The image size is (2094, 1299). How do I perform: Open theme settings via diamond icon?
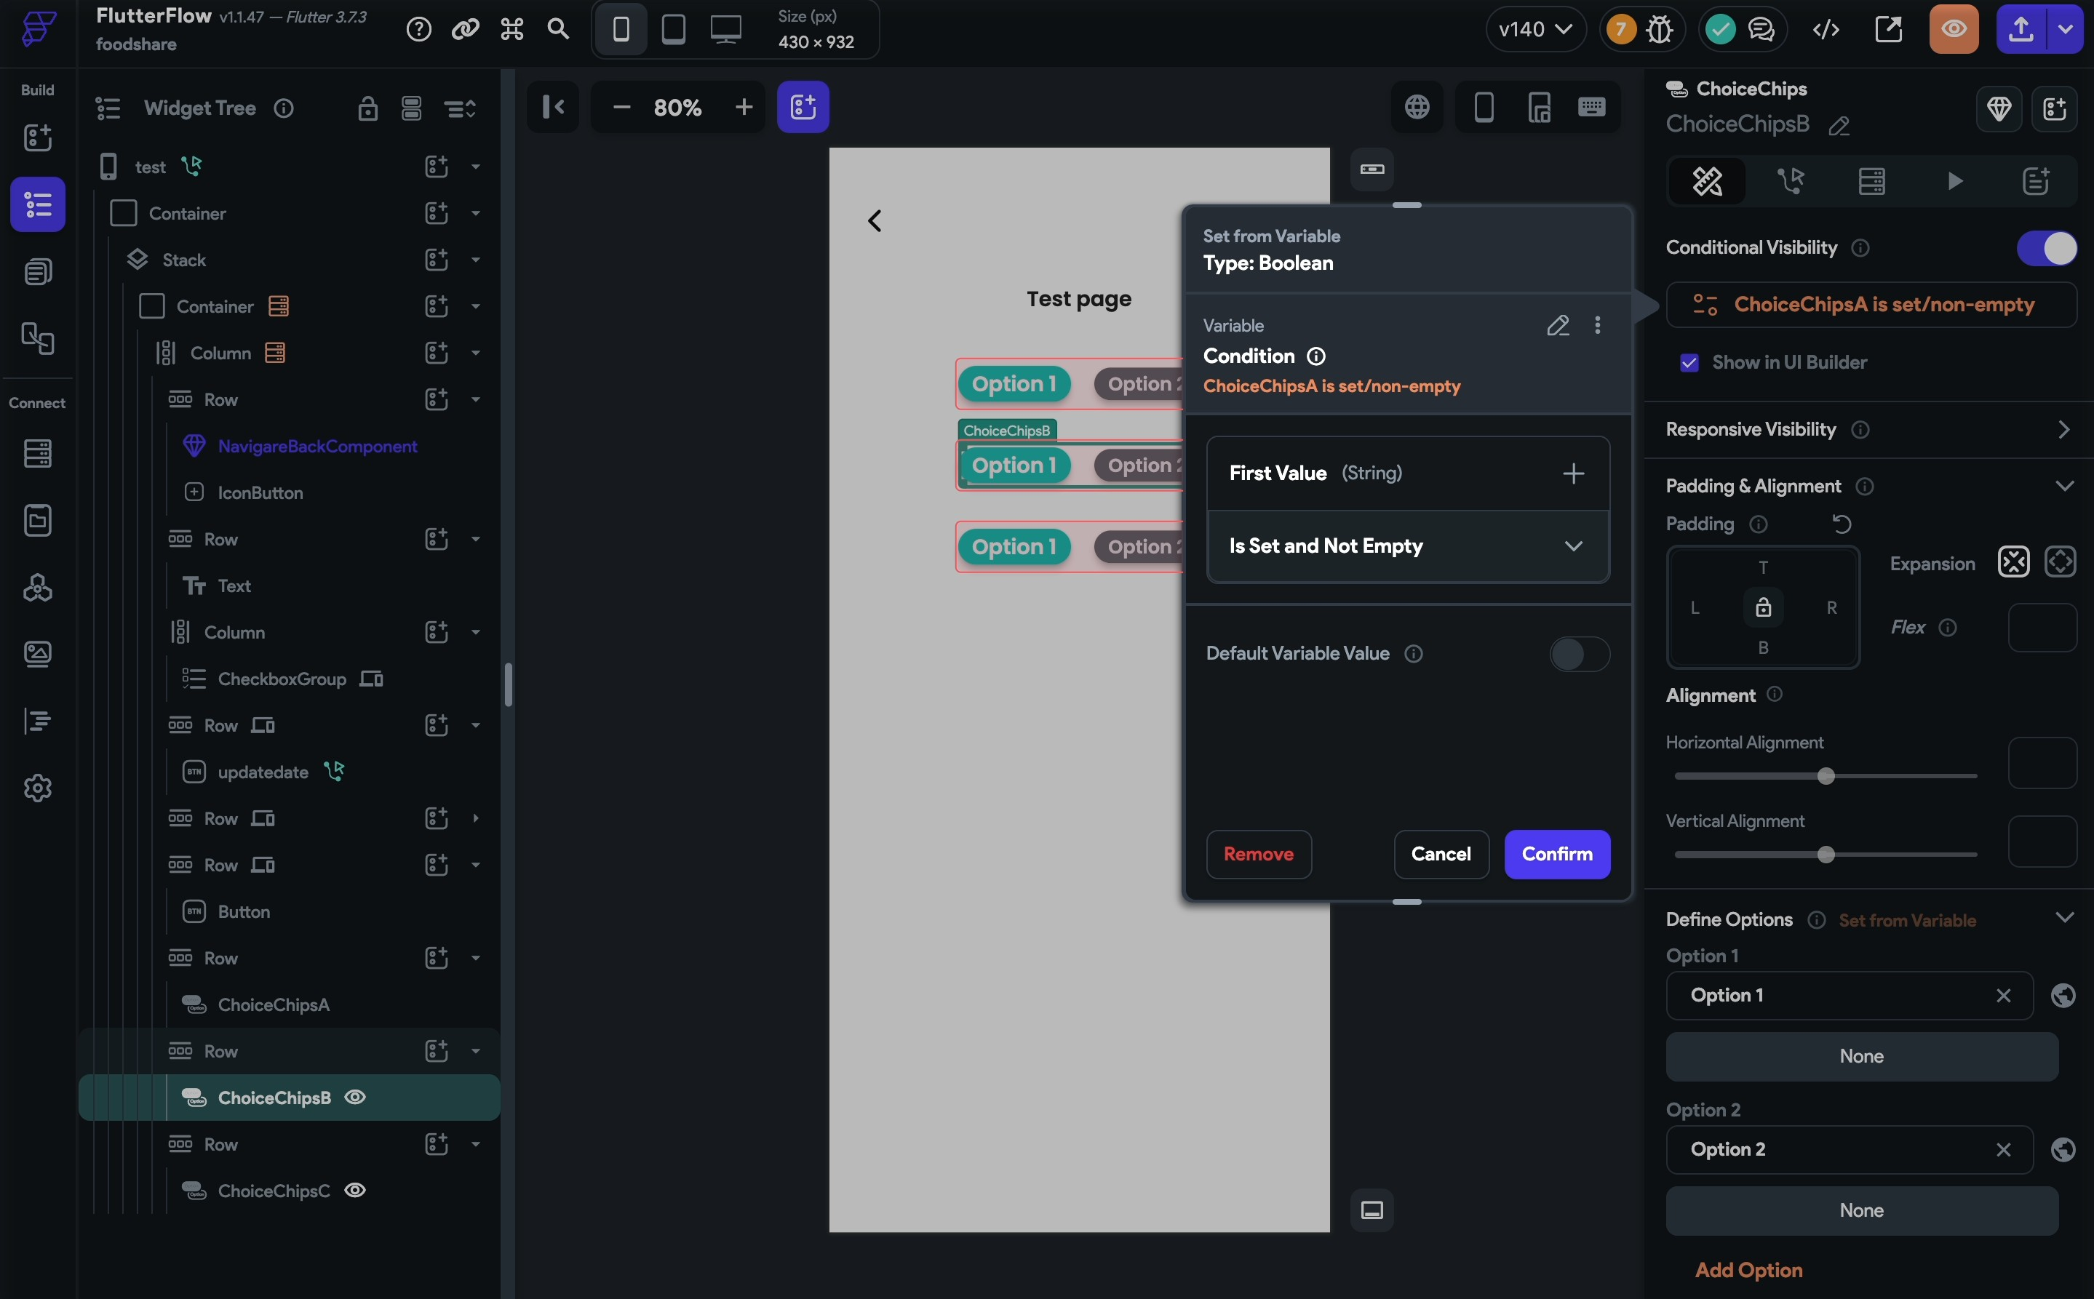tap(2000, 108)
